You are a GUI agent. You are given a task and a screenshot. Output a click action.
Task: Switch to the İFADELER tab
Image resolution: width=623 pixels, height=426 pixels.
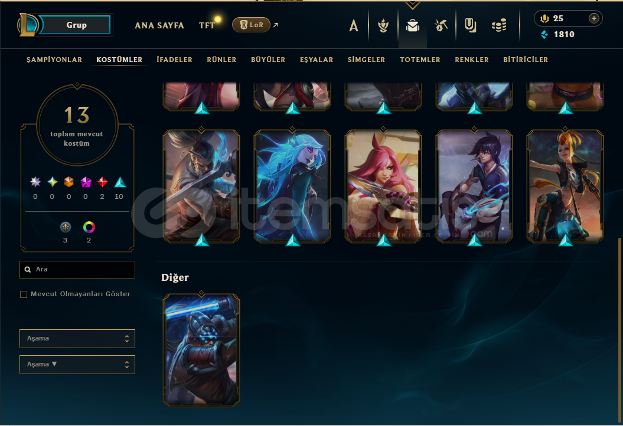click(x=174, y=60)
